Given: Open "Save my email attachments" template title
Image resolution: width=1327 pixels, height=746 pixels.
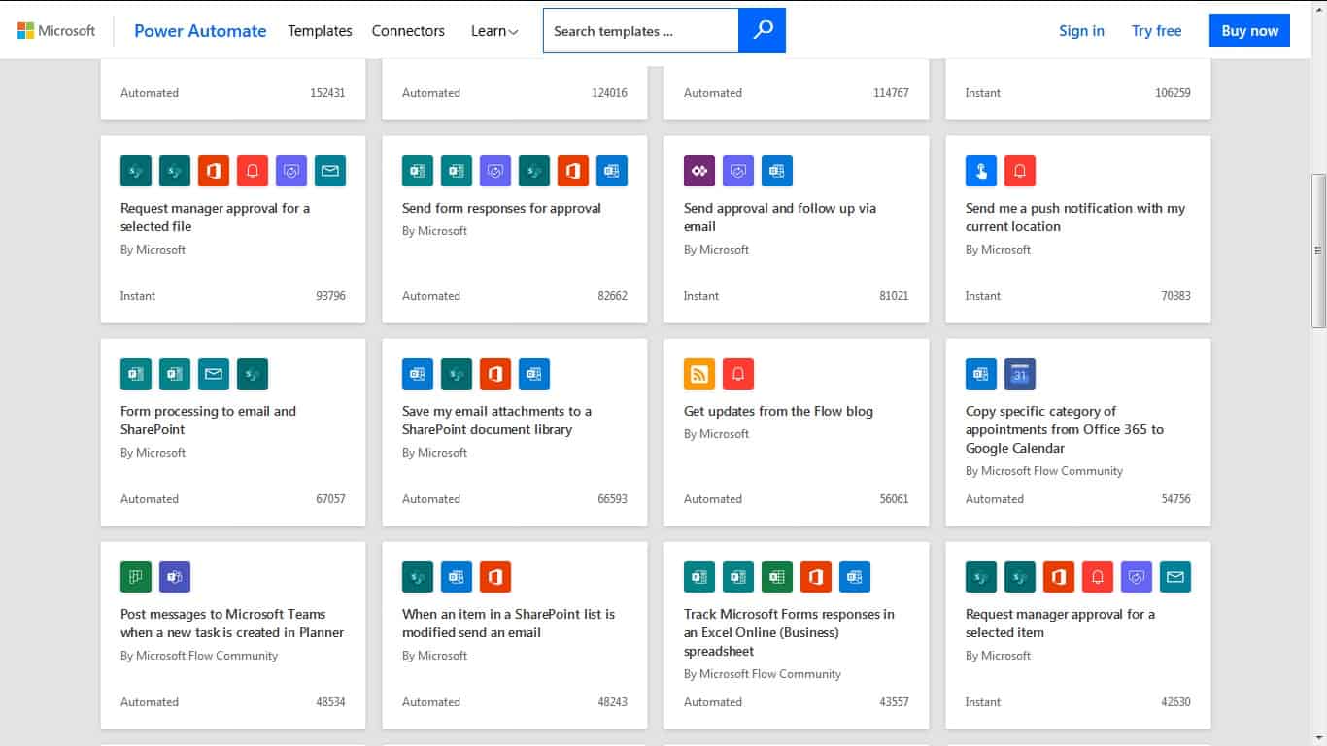Looking at the screenshot, I should tap(496, 421).
